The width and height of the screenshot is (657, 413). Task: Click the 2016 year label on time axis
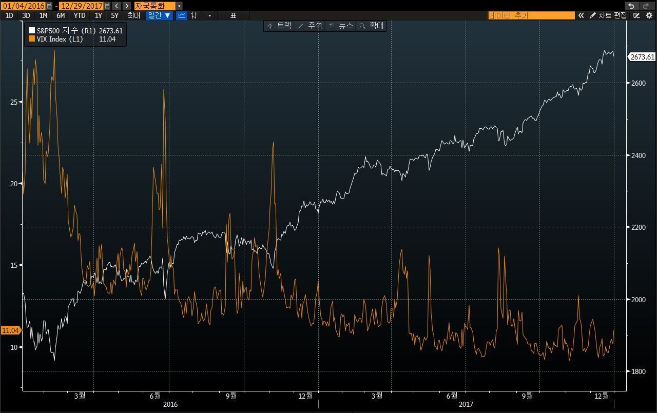170,404
